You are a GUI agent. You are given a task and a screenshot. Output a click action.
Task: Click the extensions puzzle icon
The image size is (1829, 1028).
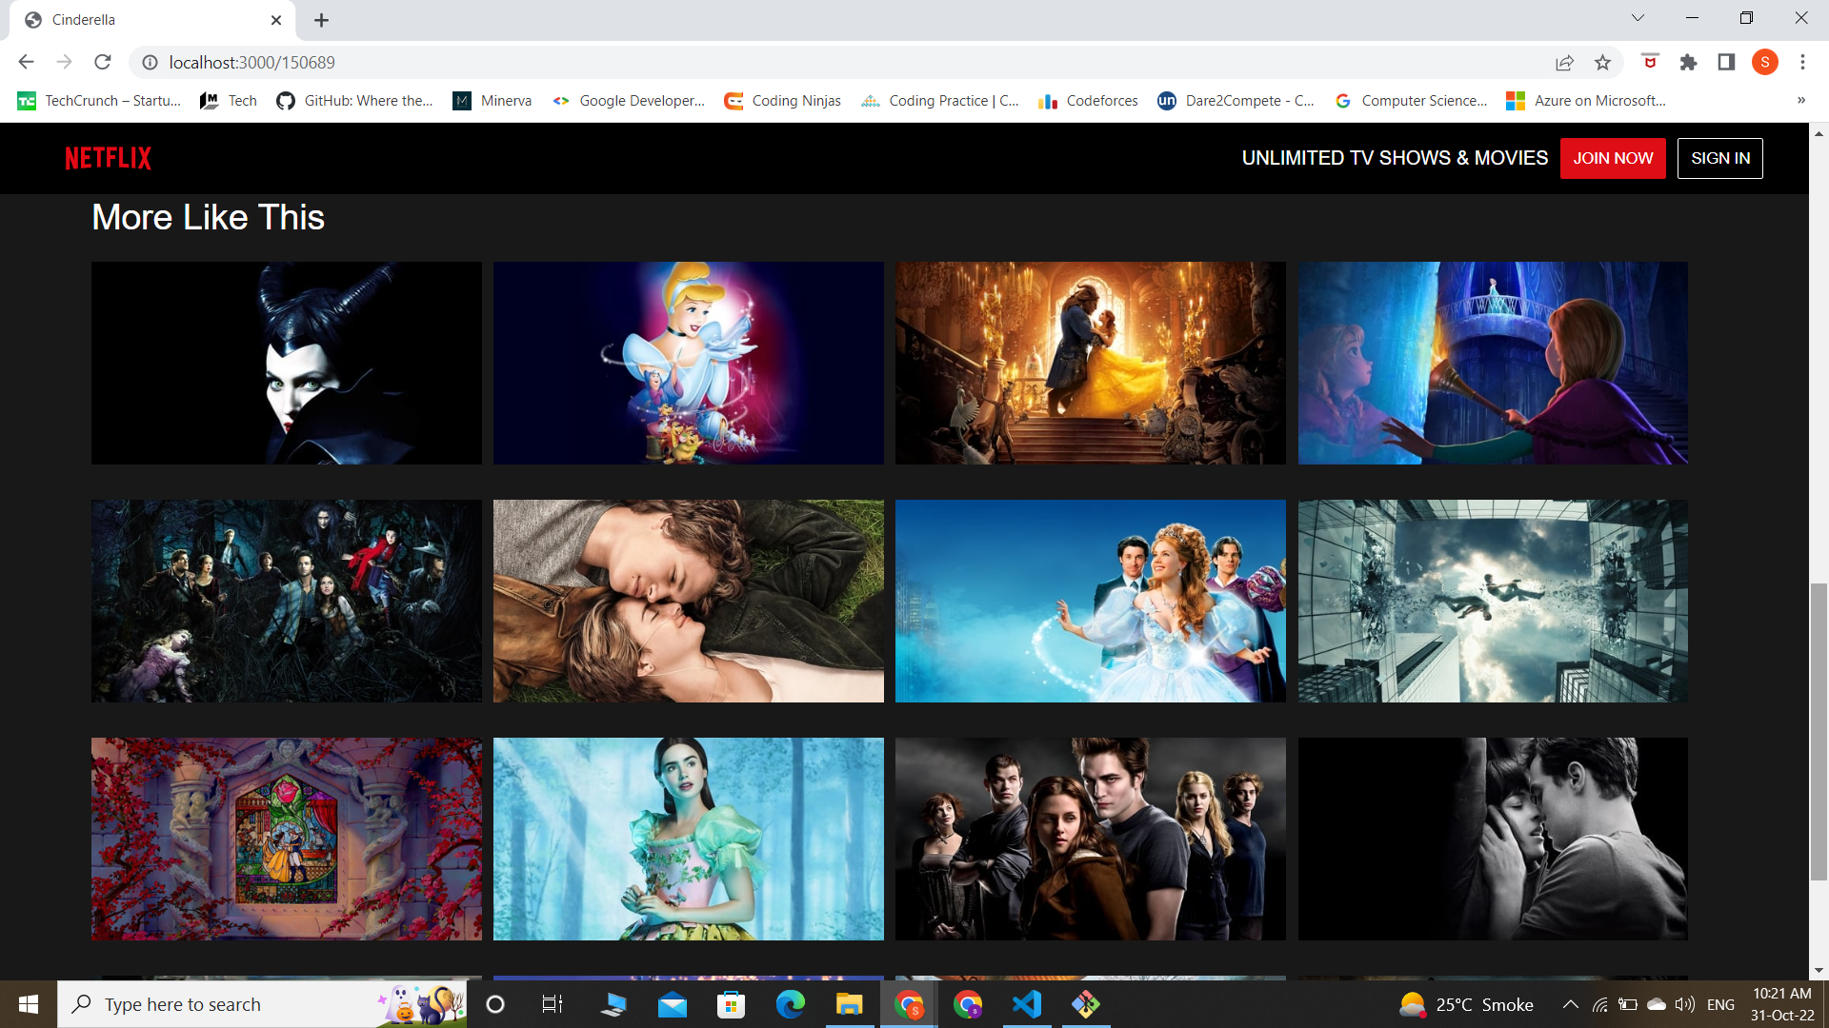[1688, 62]
